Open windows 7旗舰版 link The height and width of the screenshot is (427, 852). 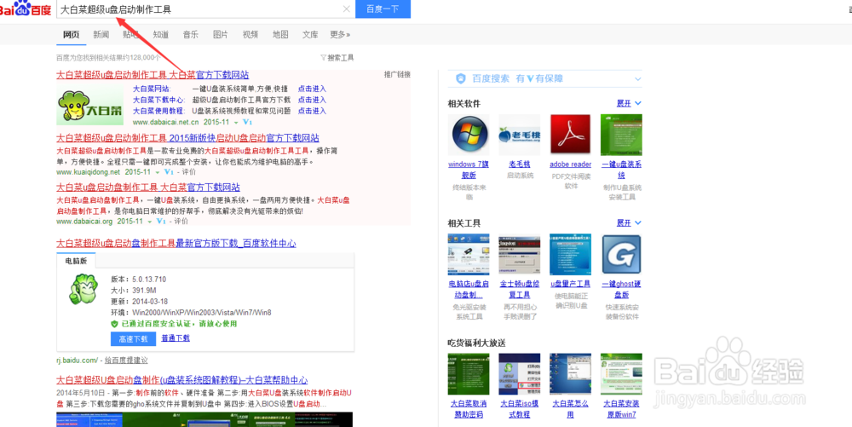click(x=469, y=170)
